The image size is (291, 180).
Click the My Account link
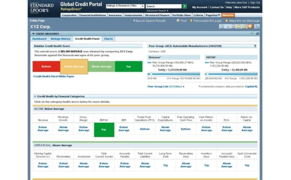200,7
